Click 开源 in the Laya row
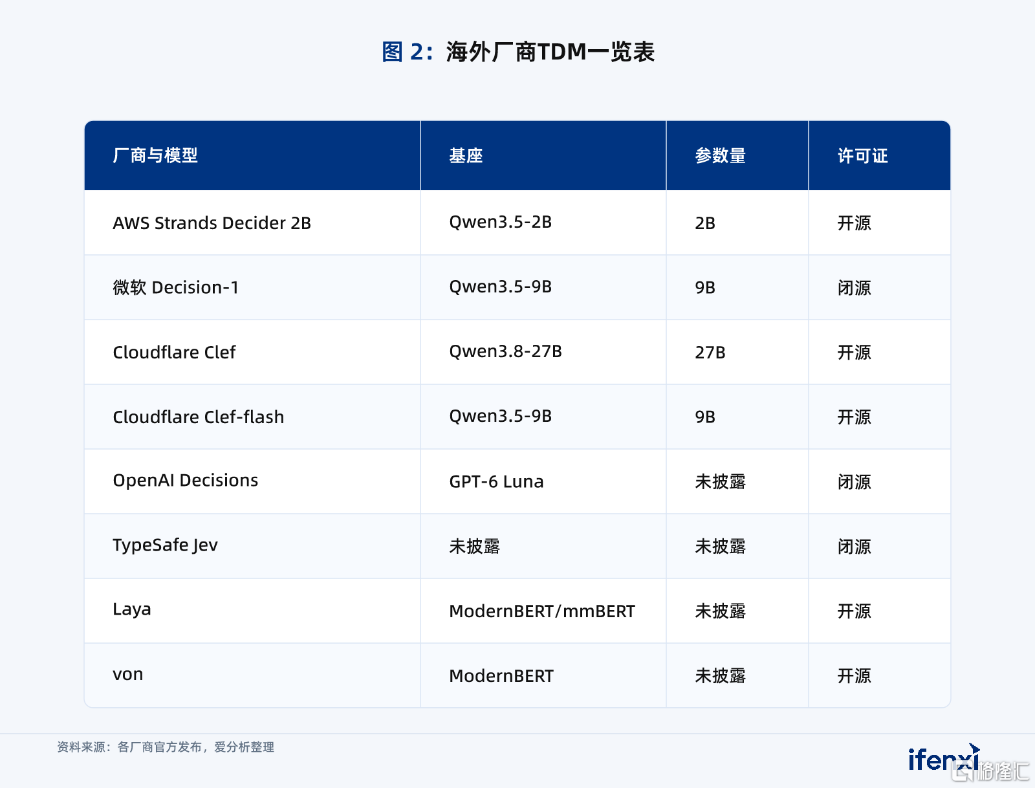This screenshot has height=788, width=1035. click(854, 611)
